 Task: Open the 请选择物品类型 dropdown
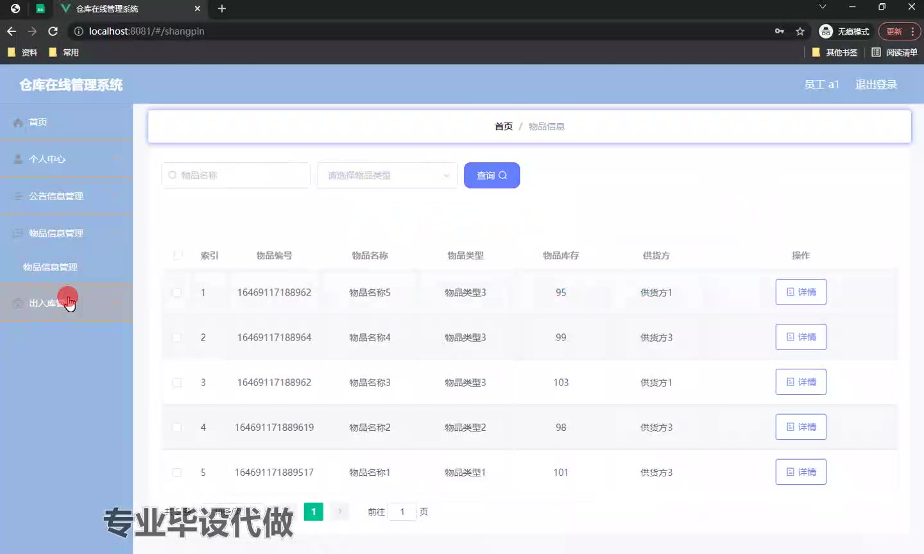pos(387,175)
